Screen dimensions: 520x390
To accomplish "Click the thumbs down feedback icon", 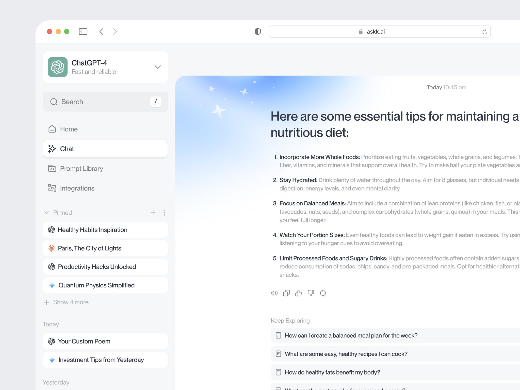I will [310, 293].
